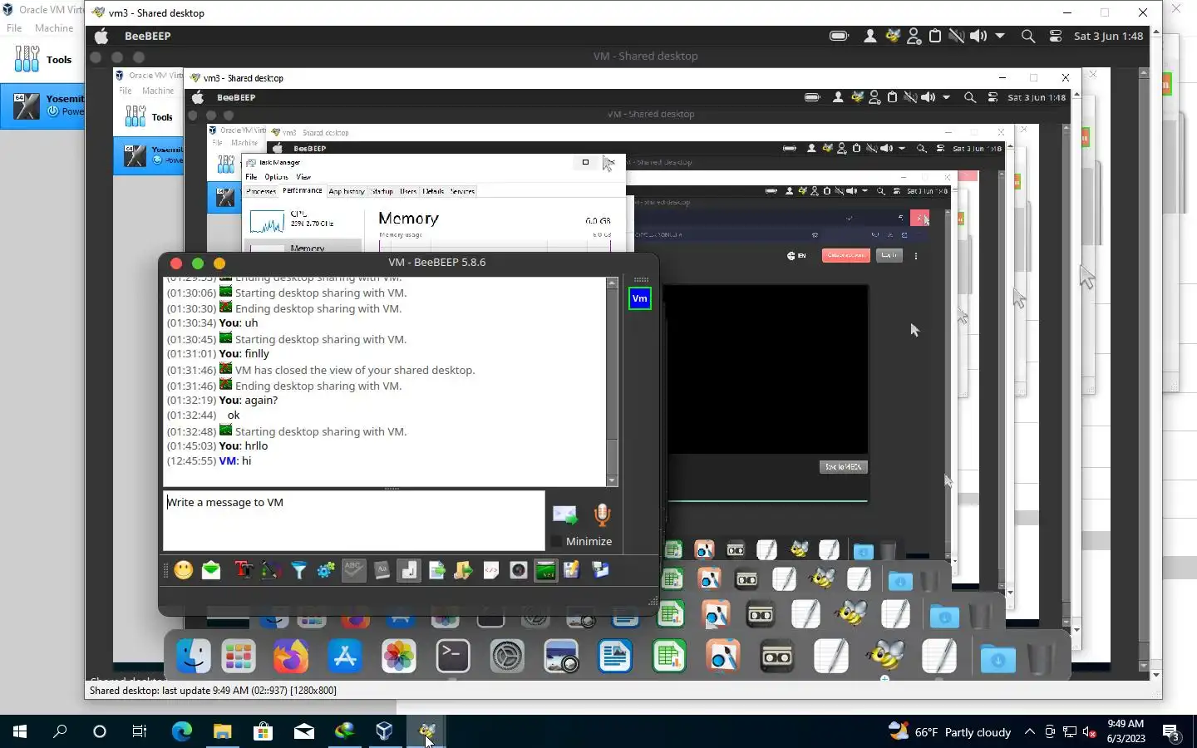Click the save chat icon with pencil
This screenshot has width=1197, height=748.
pyautogui.click(x=572, y=570)
